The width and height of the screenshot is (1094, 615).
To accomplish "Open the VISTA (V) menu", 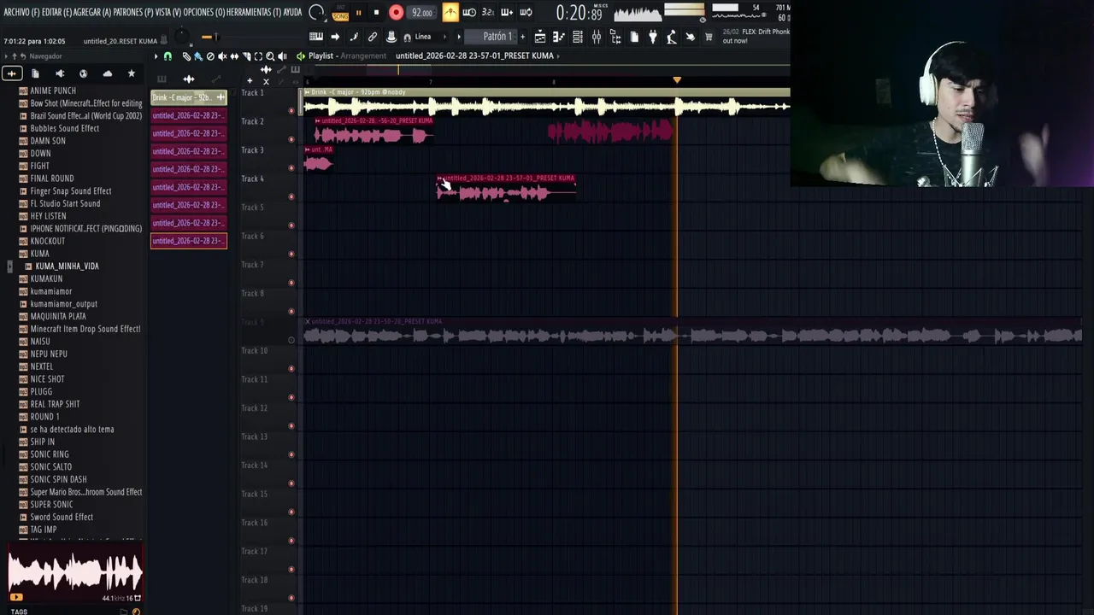I will (168, 12).
